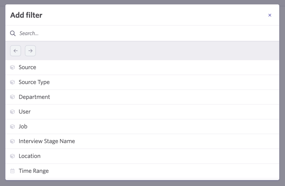Click the cube icon beside Job

13,126
